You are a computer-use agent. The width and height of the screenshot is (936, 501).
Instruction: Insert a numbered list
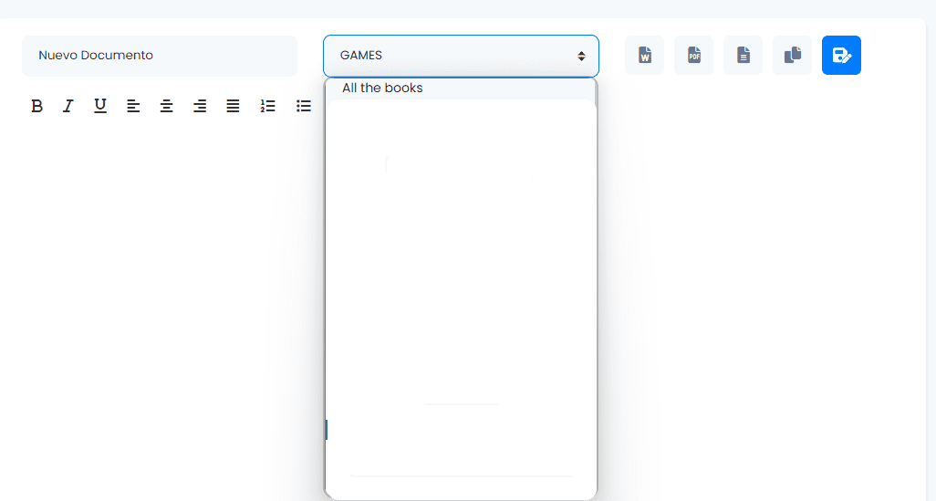[x=267, y=106]
